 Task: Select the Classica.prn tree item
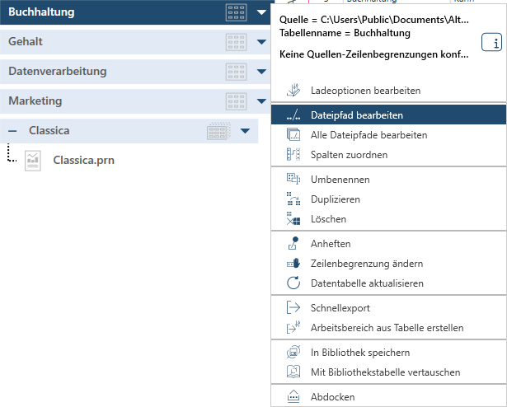click(x=83, y=160)
